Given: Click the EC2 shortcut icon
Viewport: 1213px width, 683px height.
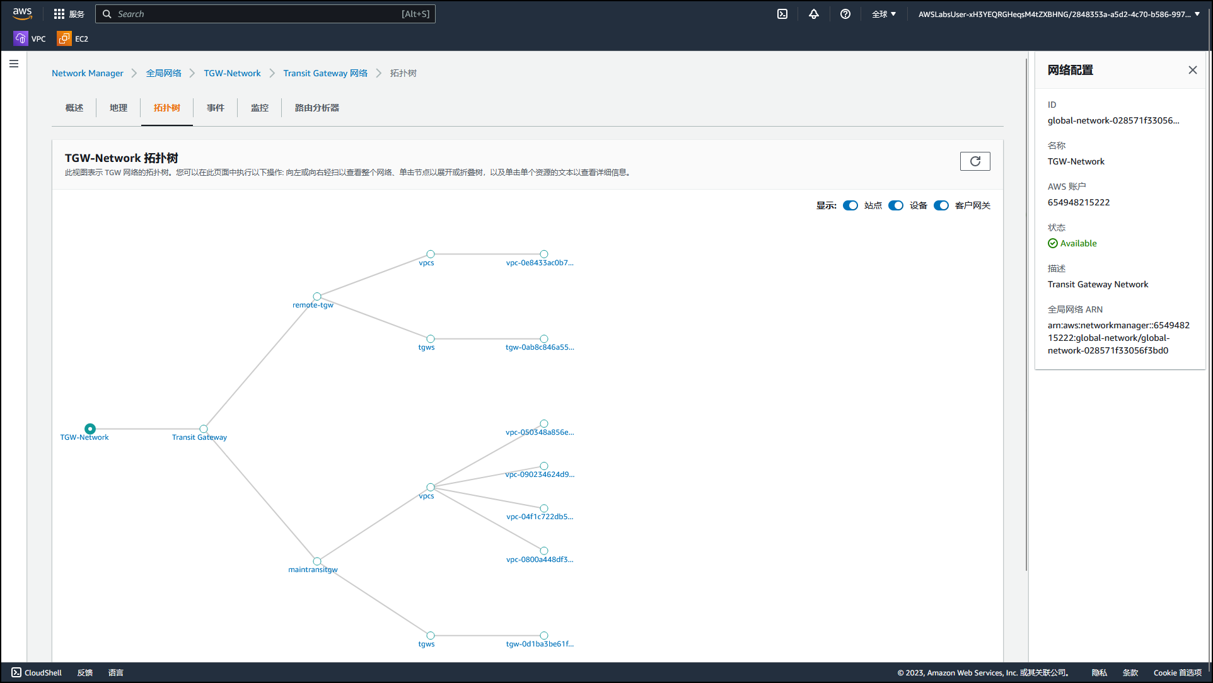Looking at the screenshot, I should point(64,38).
